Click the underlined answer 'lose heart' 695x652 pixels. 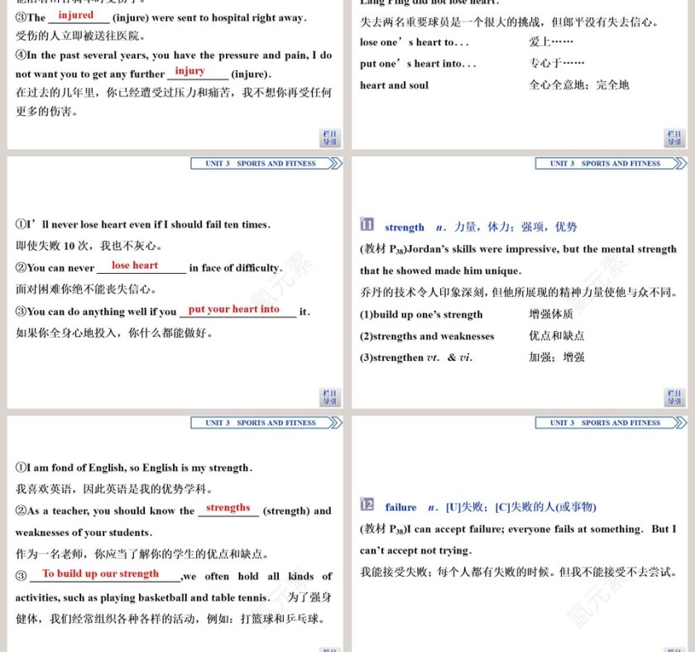pos(134,265)
